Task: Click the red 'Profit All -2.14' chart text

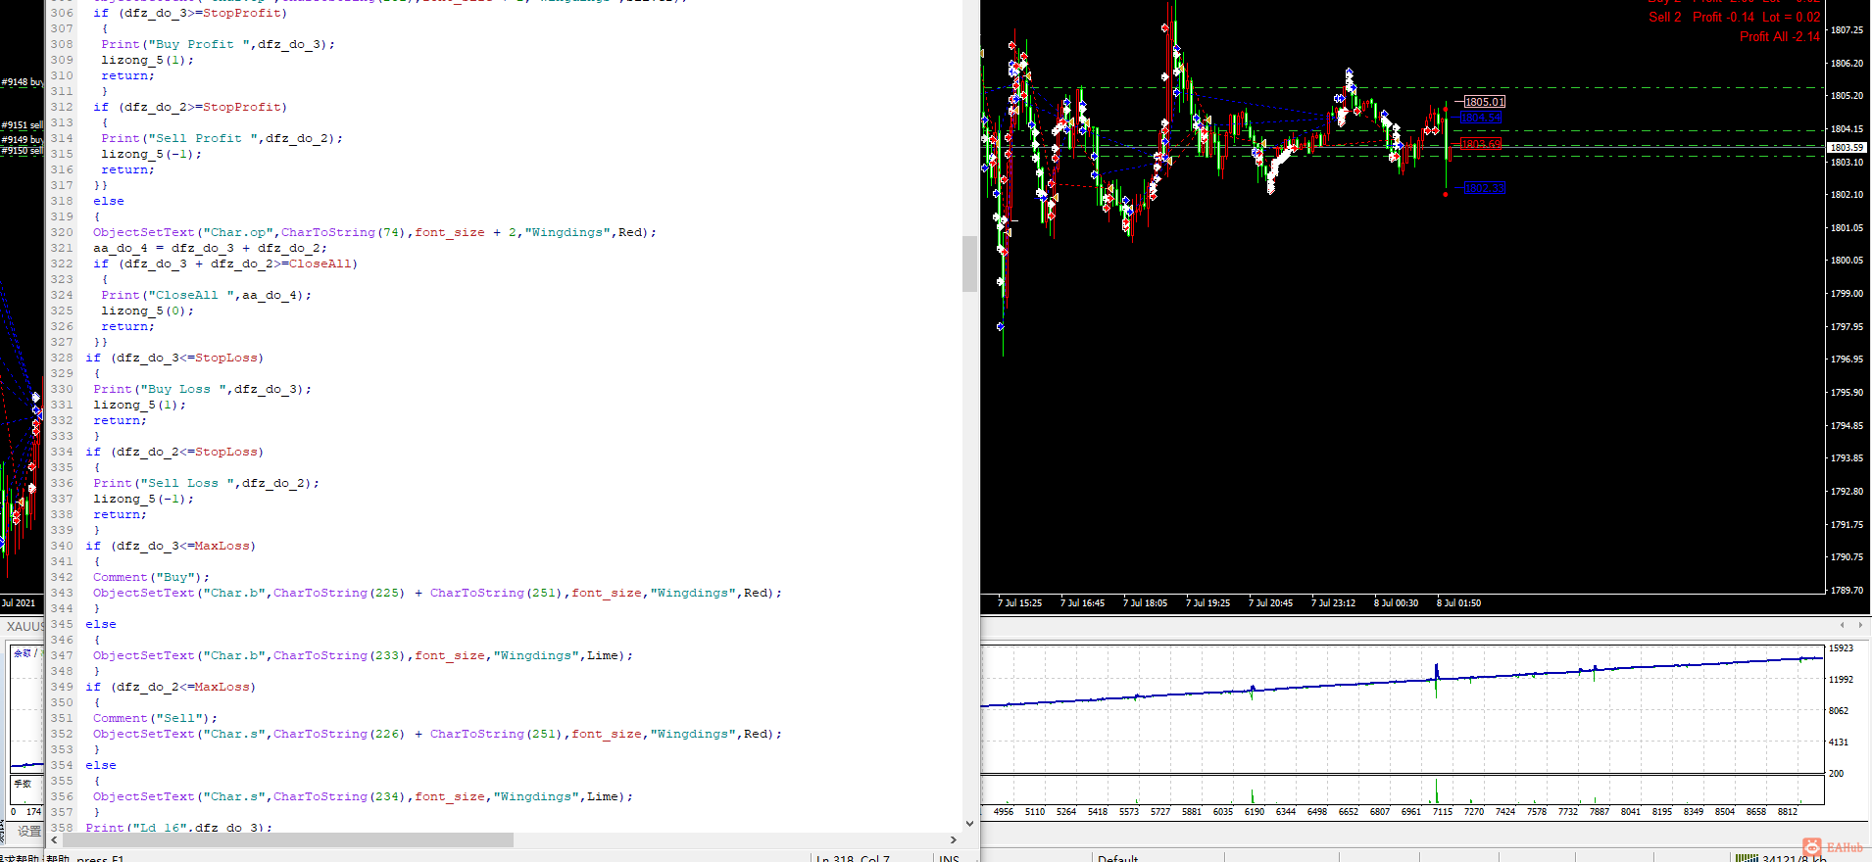Action: 1779,36
